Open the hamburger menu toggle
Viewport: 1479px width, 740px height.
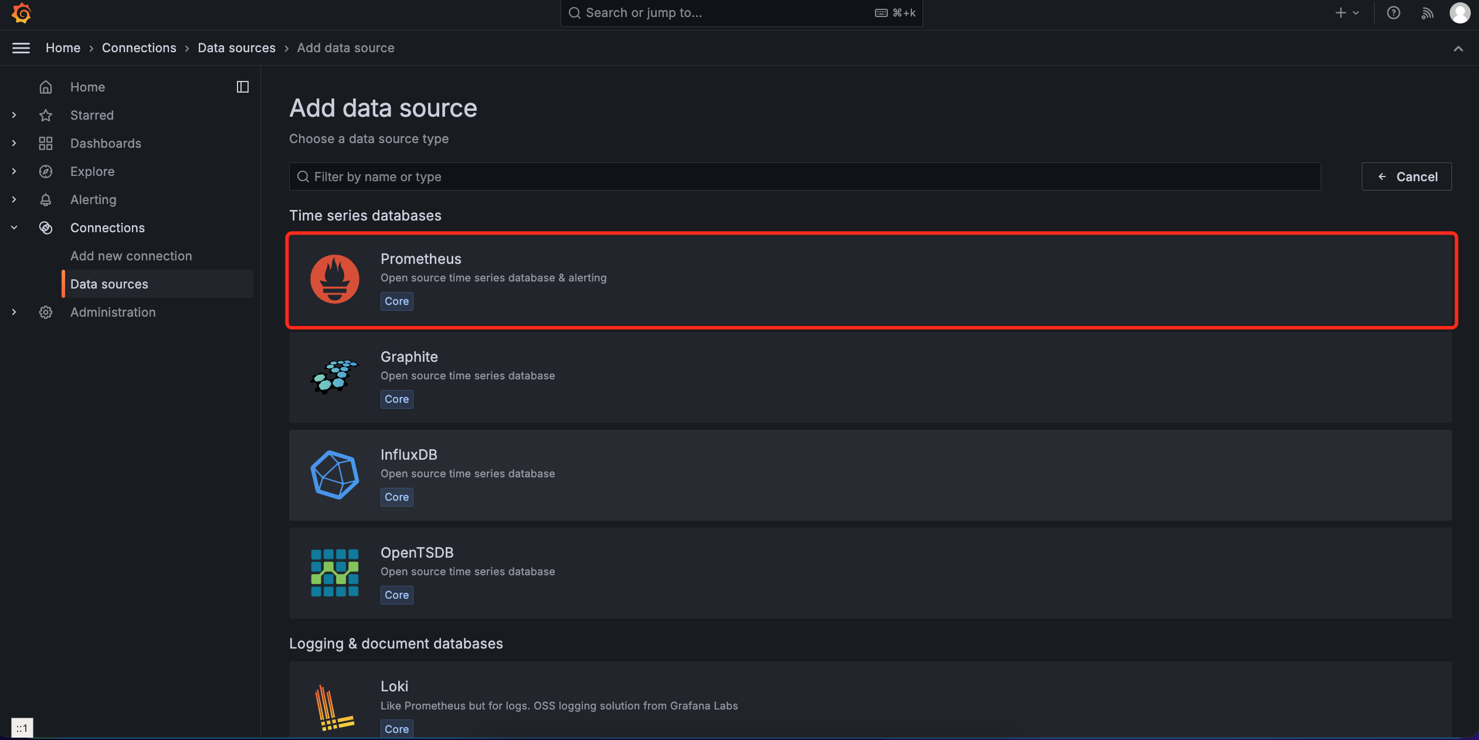[21, 48]
